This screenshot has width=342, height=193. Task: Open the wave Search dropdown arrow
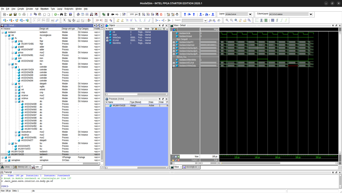tap(205, 20)
